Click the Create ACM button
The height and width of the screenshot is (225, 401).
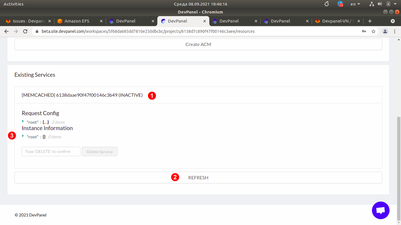click(x=198, y=44)
